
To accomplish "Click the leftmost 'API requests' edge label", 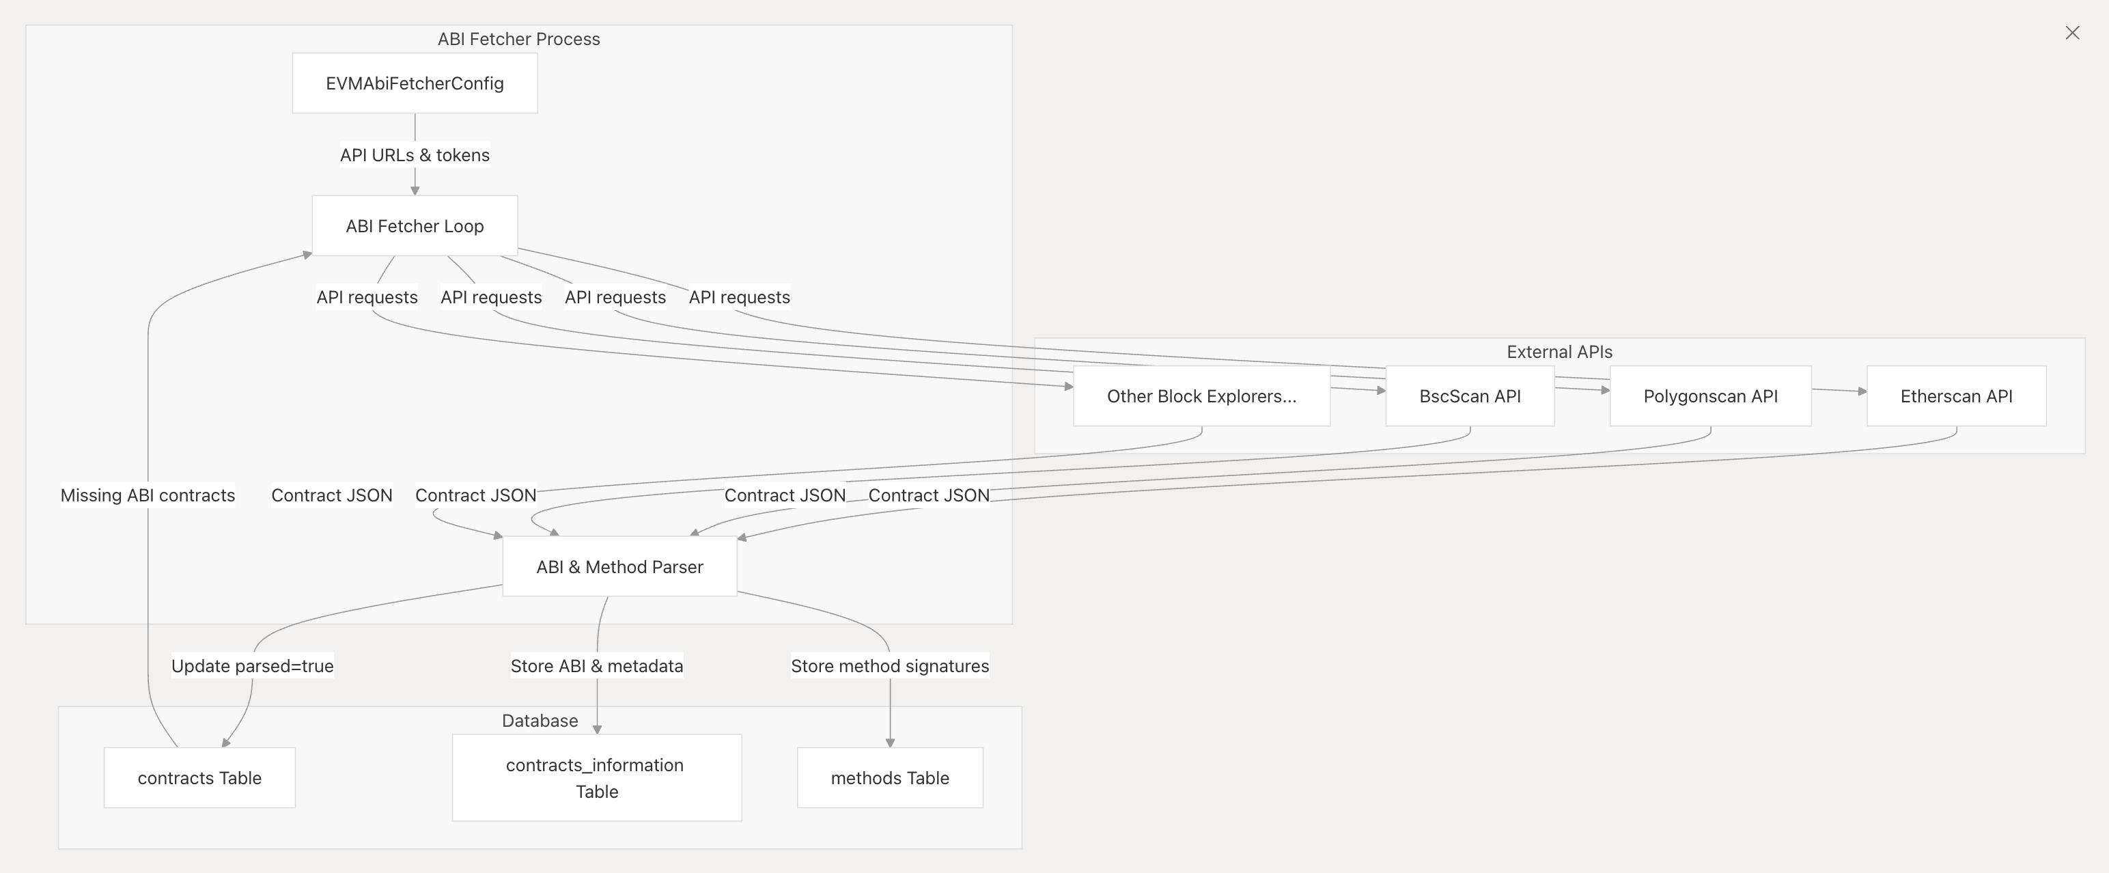I will (x=367, y=297).
